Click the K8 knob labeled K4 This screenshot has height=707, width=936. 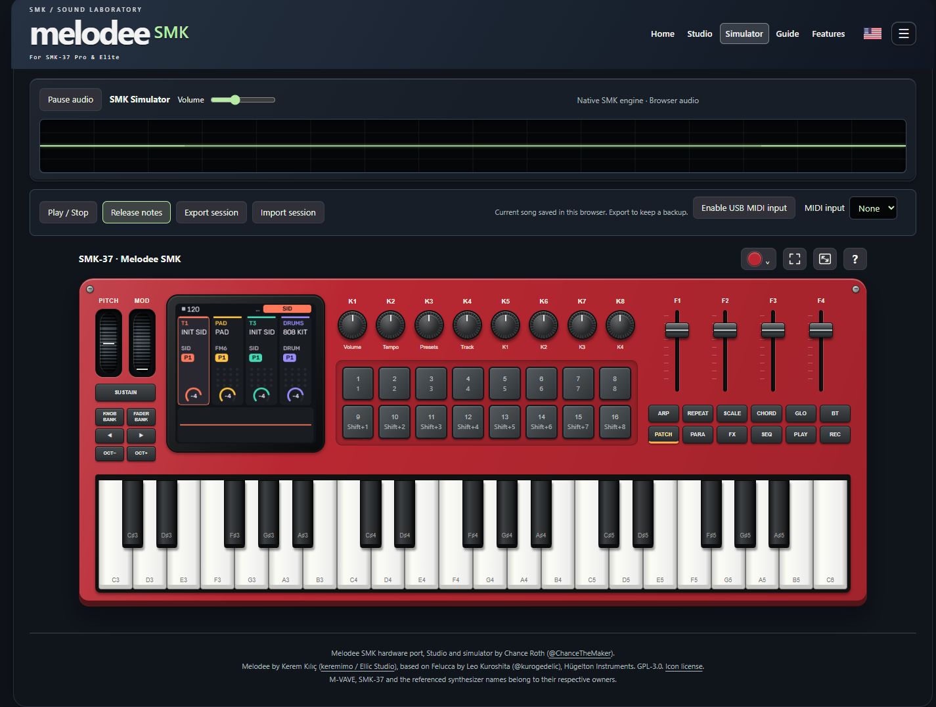tap(620, 325)
